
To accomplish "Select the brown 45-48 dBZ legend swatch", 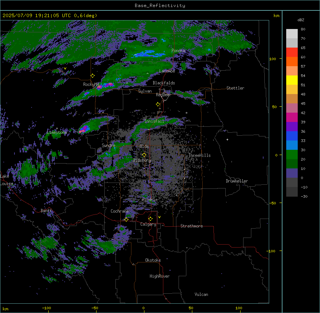I will (292, 99).
